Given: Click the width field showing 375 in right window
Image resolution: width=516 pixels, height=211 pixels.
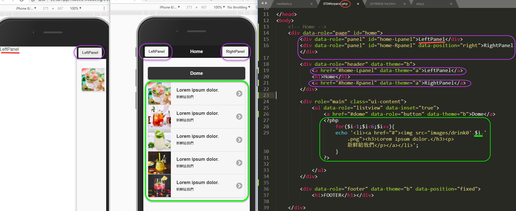Looking at the screenshot, I should point(189,7).
